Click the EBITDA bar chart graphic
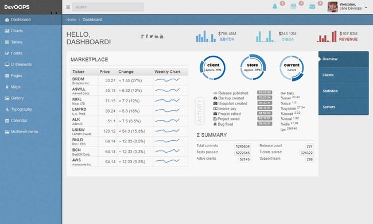 click(x=206, y=36)
